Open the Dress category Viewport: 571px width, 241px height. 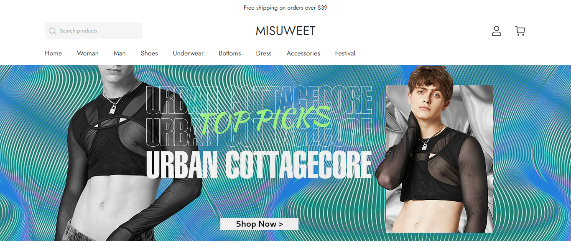(x=264, y=53)
